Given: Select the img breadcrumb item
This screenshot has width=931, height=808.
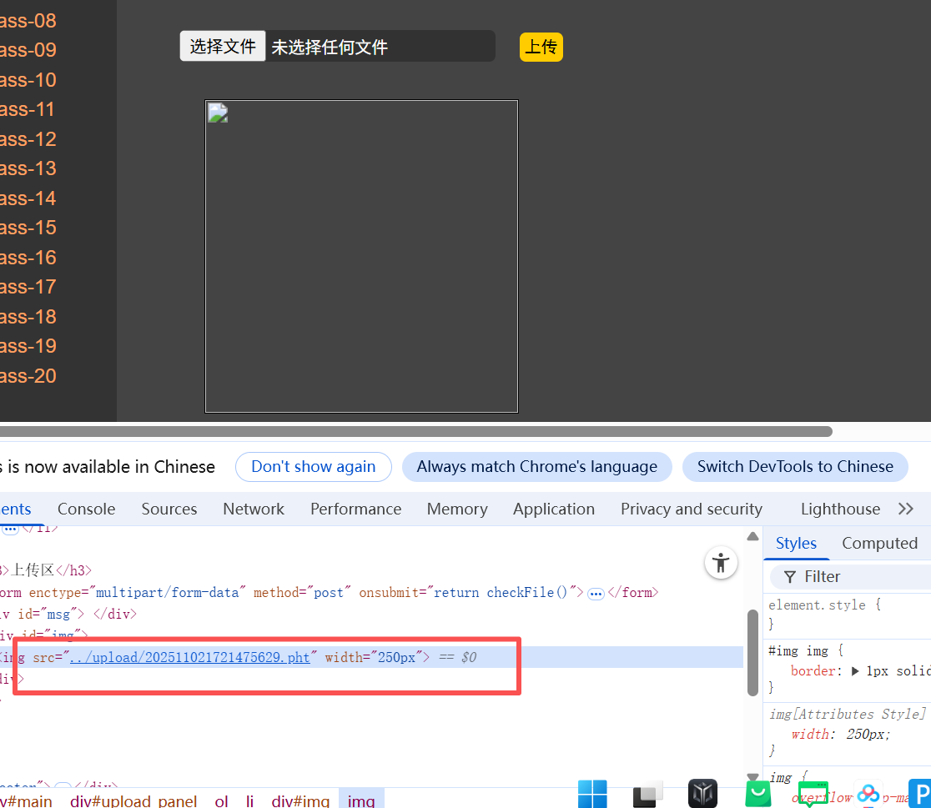Looking at the screenshot, I should 361,800.
